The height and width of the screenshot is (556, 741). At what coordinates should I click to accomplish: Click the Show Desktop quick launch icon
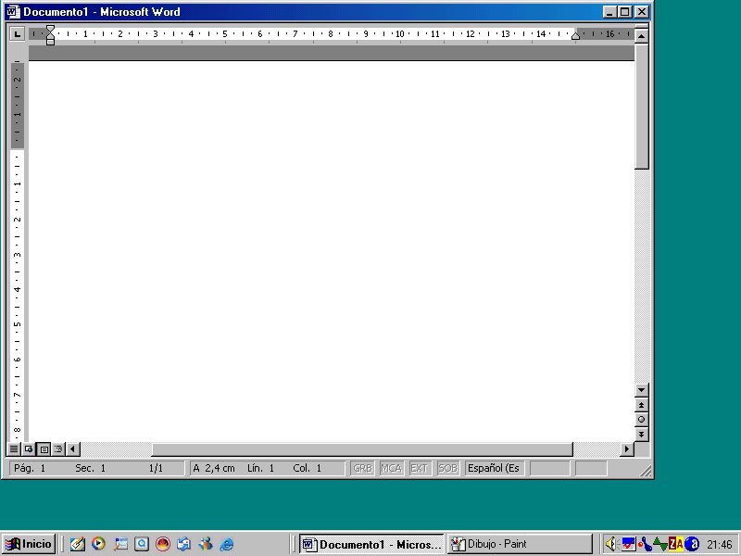pyautogui.click(x=120, y=544)
